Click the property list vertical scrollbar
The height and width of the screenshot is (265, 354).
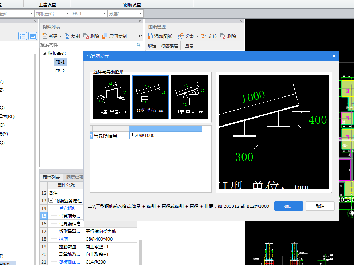141,252
